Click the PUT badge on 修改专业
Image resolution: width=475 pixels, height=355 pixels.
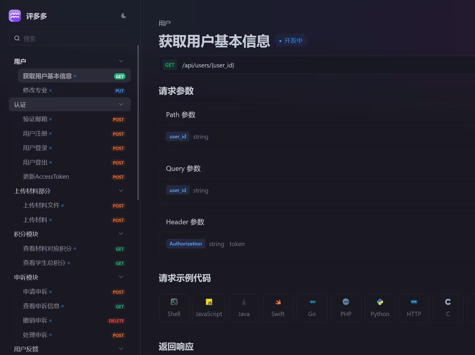pos(119,91)
